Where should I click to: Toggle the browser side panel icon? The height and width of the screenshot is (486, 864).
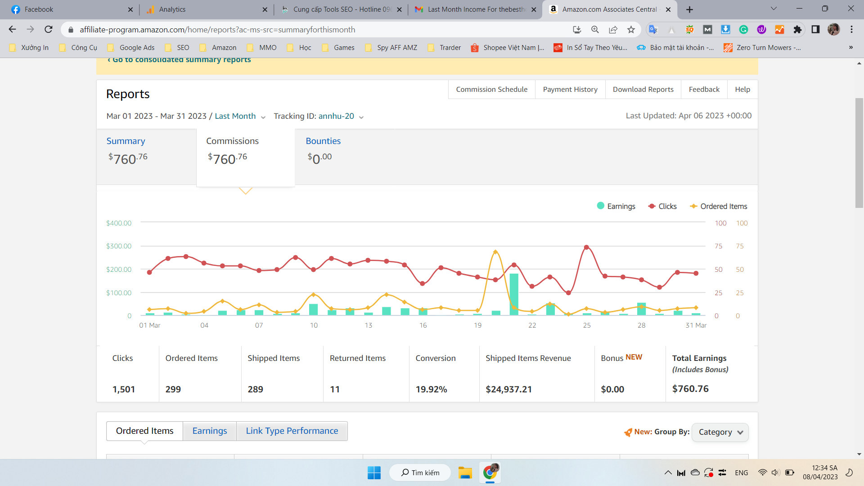click(815, 29)
